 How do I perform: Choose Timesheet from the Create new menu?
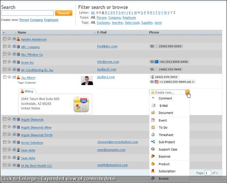click(165, 135)
